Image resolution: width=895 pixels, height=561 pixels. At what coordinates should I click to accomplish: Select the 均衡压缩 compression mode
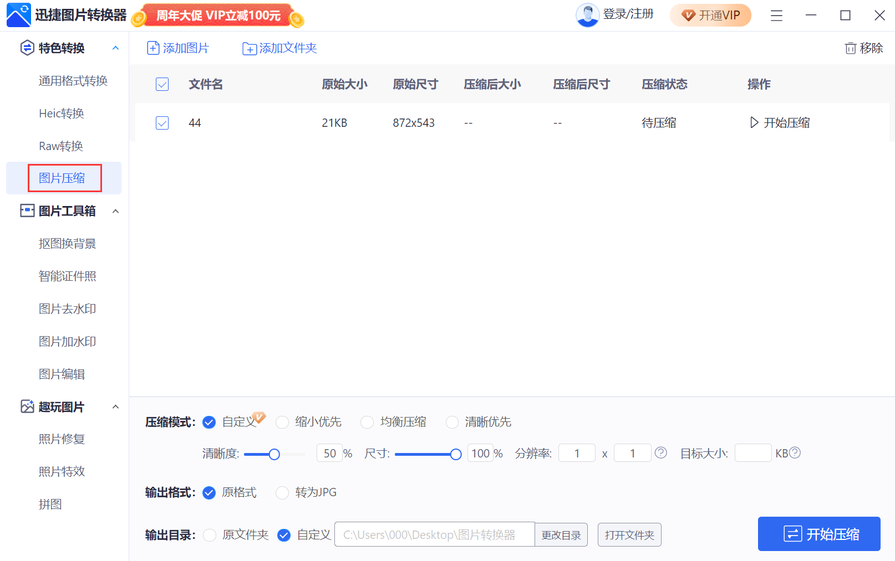coord(367,423)
